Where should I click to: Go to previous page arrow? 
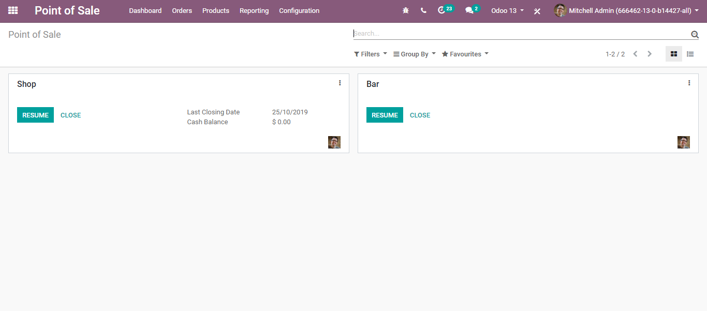635,54
